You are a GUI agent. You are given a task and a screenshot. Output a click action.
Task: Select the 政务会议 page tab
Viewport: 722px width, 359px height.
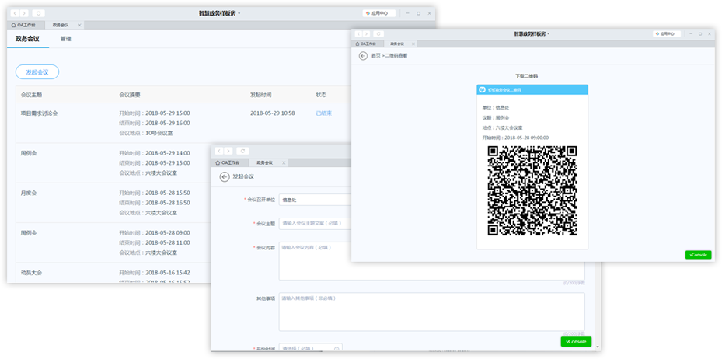27,39
